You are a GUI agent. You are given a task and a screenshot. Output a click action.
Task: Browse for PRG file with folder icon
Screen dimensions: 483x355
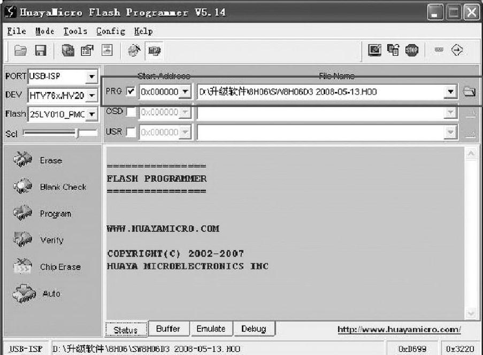pos(469,92)
